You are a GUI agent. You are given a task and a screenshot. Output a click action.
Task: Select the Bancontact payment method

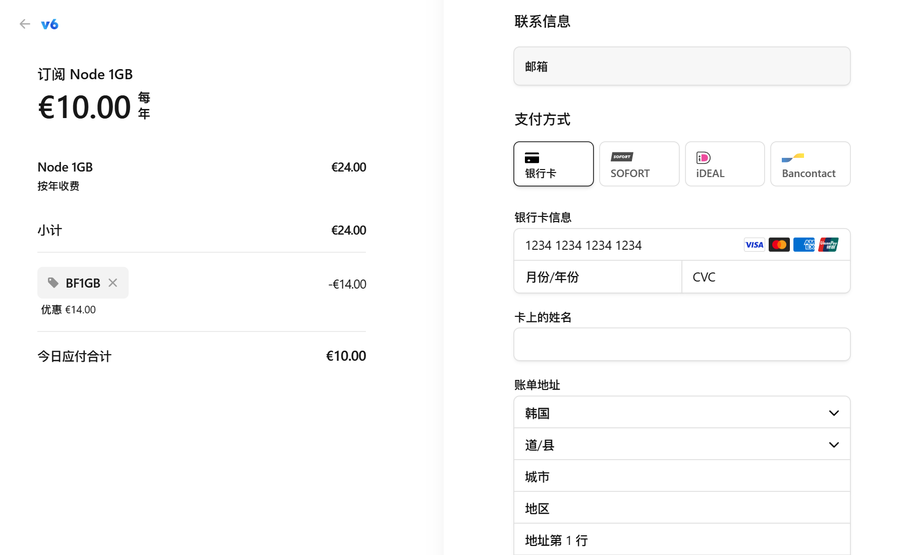pyautogui.click(x=811, y=164)
